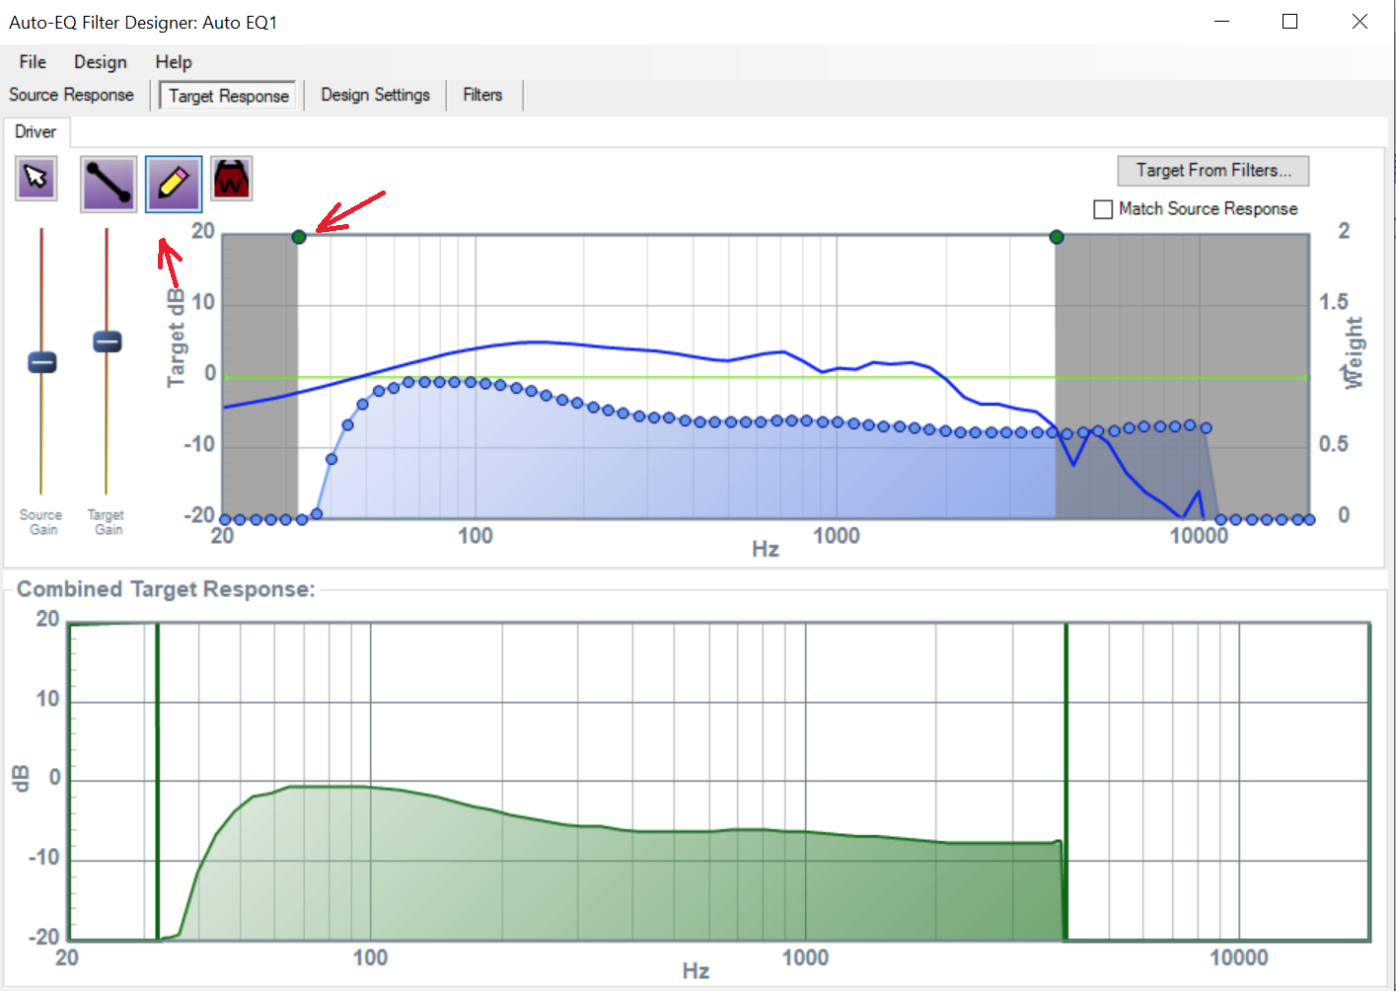
Task: Open the Design menu
Action: 100,62
